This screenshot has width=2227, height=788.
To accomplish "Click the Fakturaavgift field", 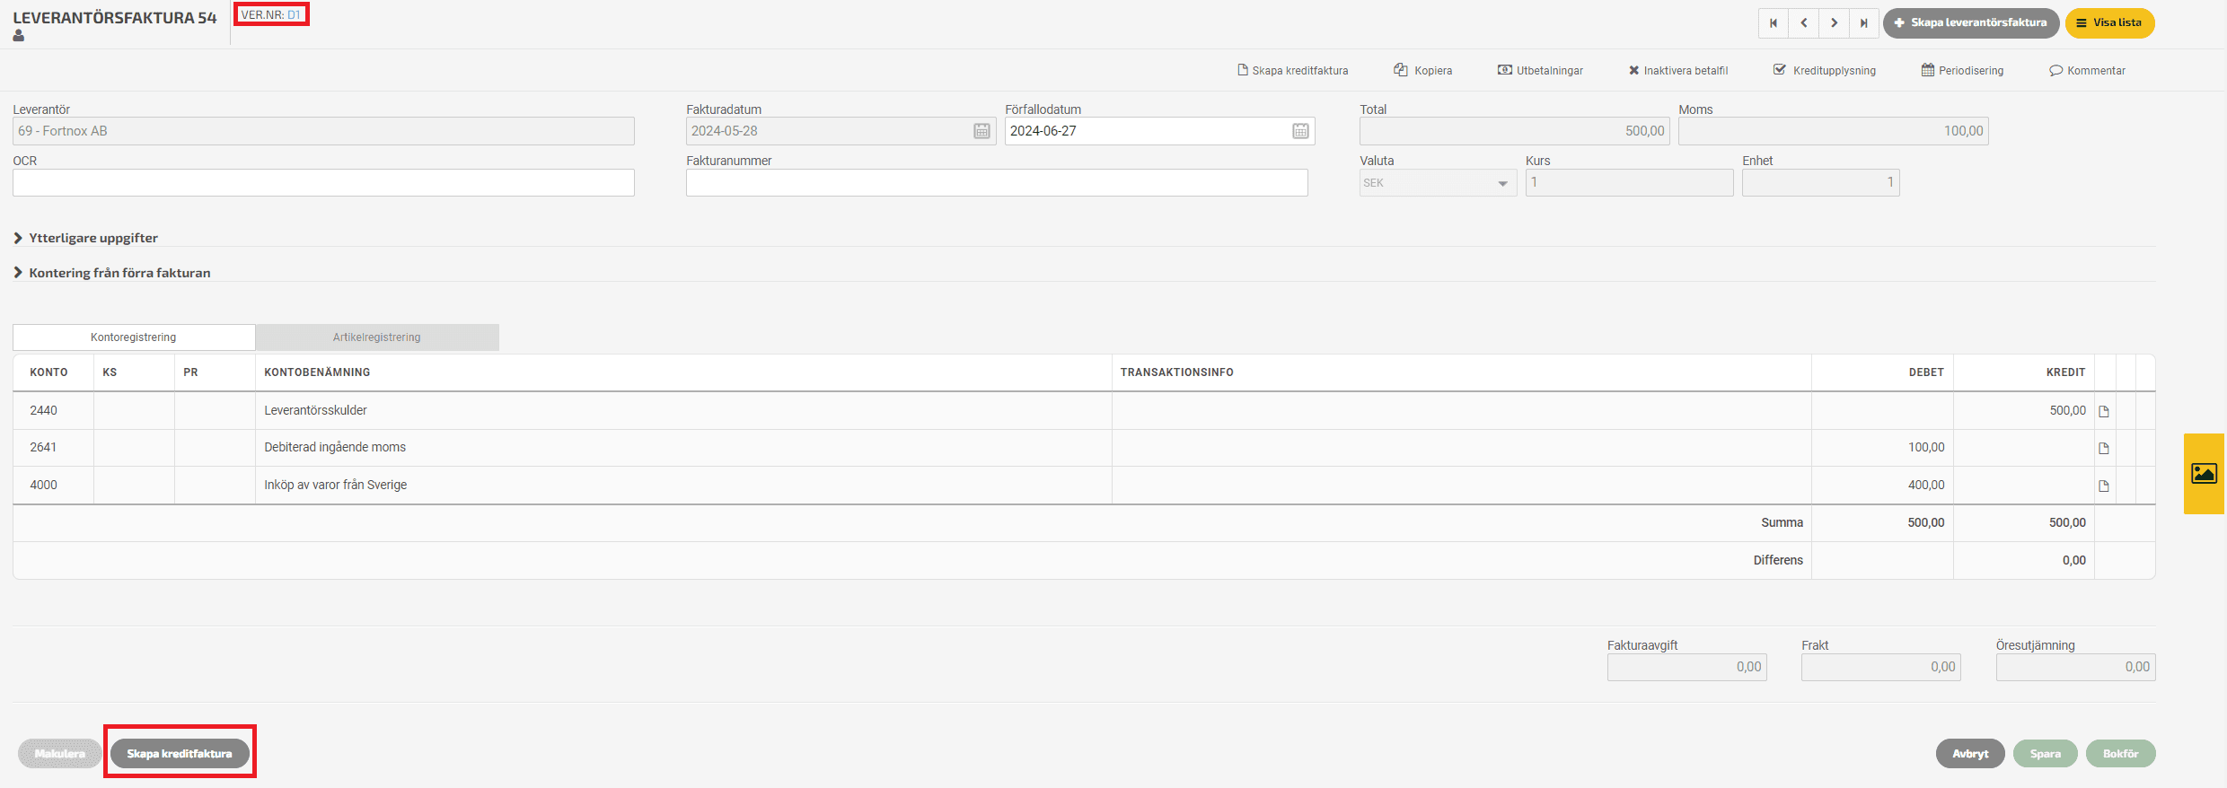I will 1686,667.
